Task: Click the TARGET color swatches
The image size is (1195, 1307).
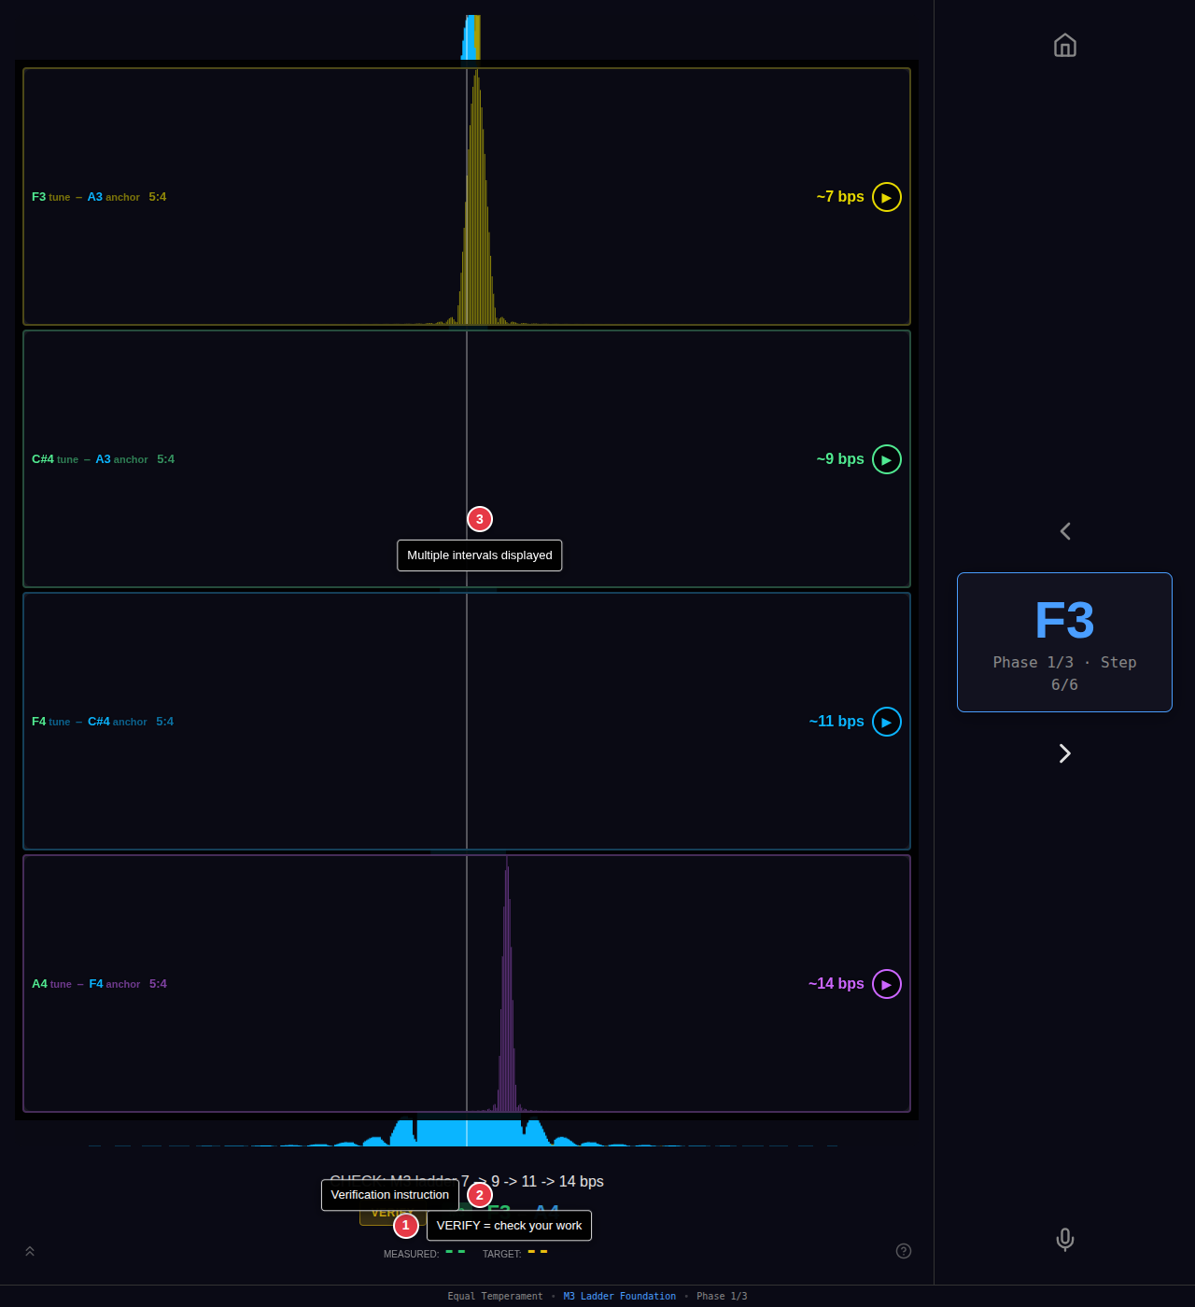Action: (540, 1254)
